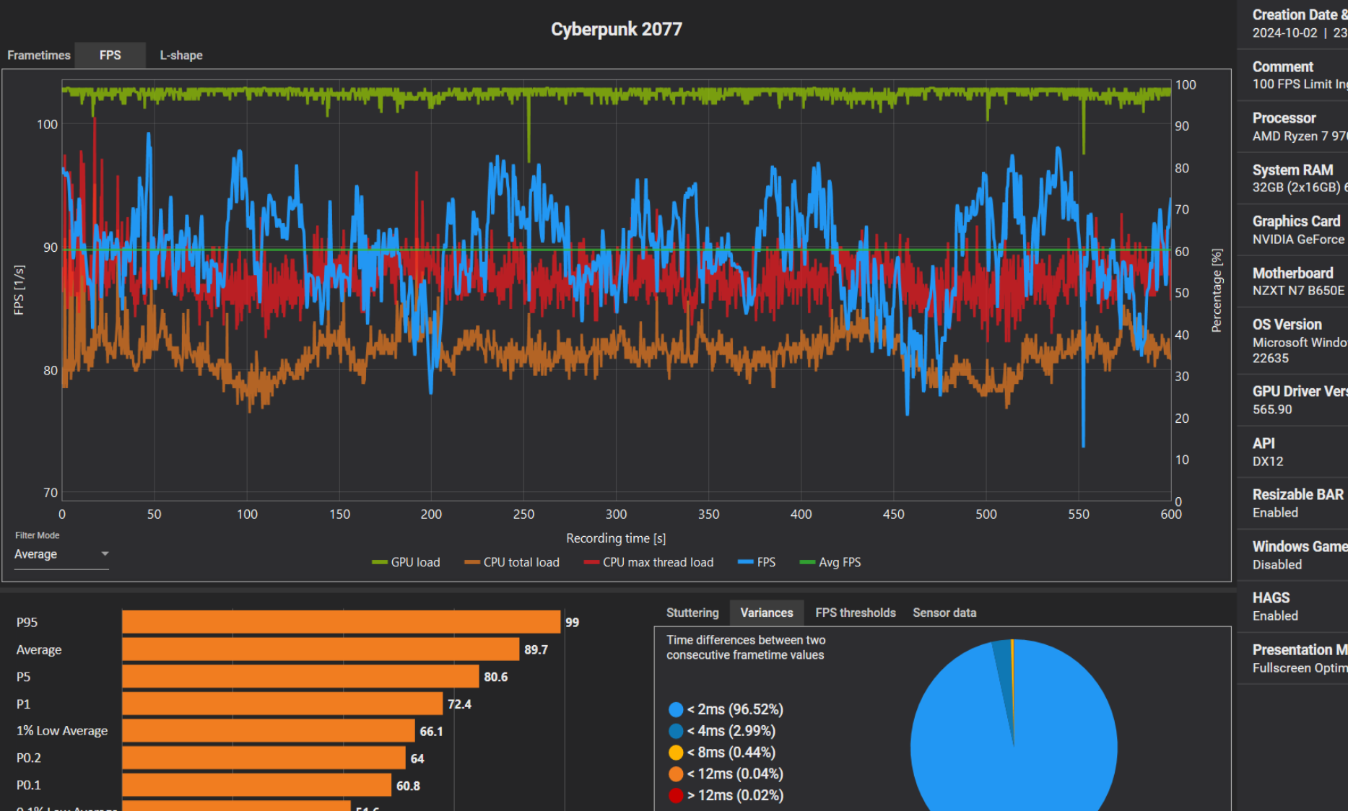Select the Variances tab

pos(767,613)
